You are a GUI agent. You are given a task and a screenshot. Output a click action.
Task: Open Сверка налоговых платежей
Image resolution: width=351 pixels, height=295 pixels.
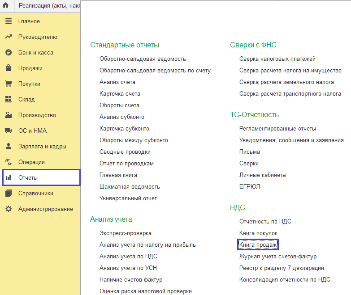(277, 59)
